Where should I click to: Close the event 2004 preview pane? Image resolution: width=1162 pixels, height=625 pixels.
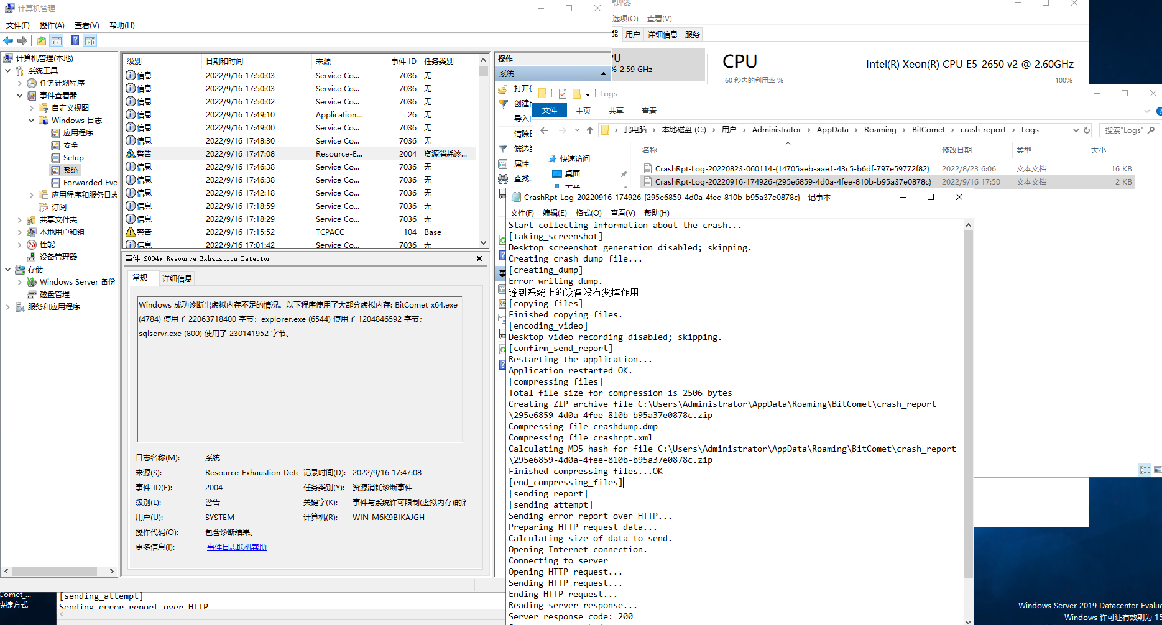point(479,258)
